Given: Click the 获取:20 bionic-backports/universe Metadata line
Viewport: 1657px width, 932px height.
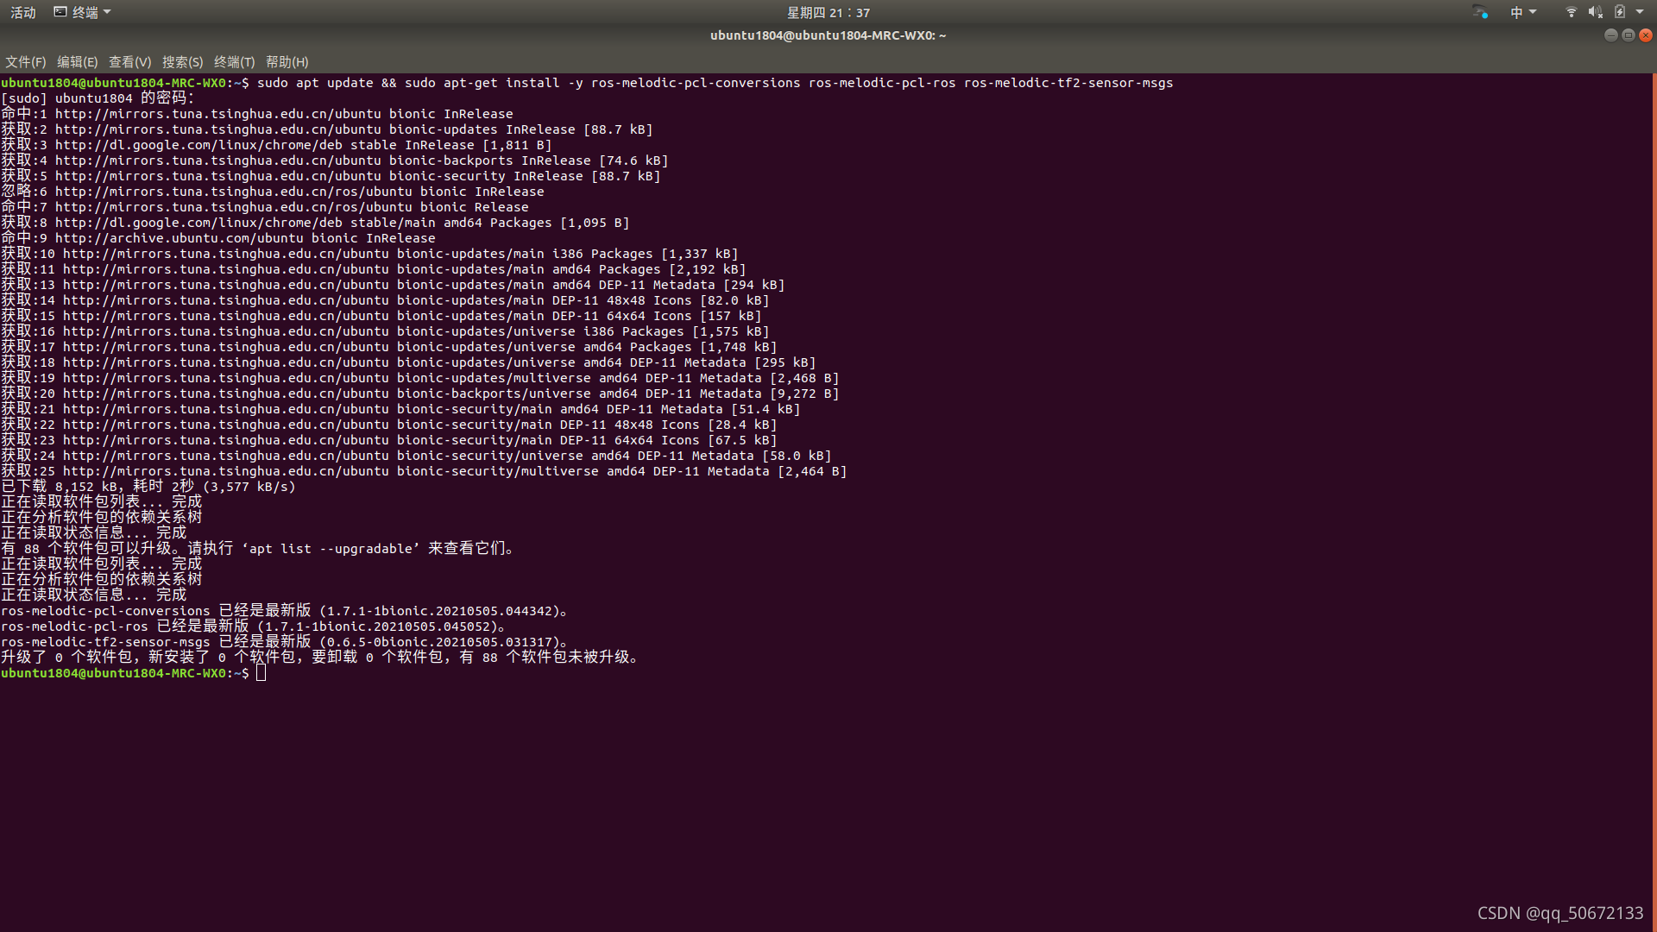Looking at the screenshot, I should pyautogui.click(x=420, y=394).
